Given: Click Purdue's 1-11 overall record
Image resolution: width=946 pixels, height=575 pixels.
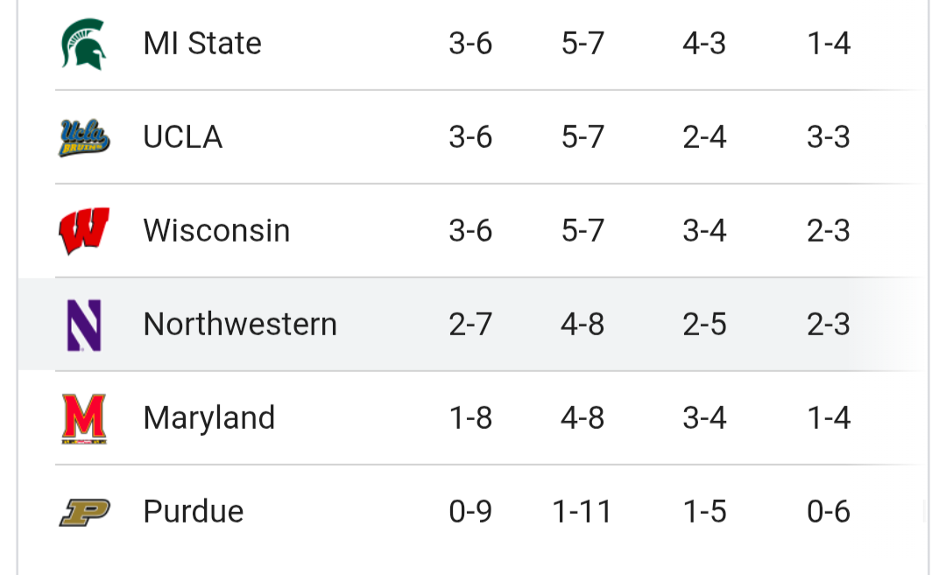Looking at the screenshot, I should pos(582,512).
